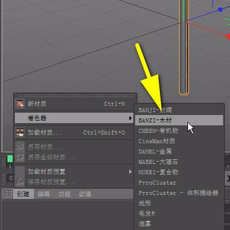Open the 创建 tab menu

pos(24,194)
